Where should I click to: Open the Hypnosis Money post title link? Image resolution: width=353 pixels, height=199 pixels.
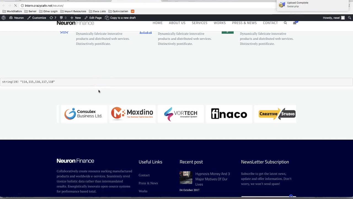213,179
